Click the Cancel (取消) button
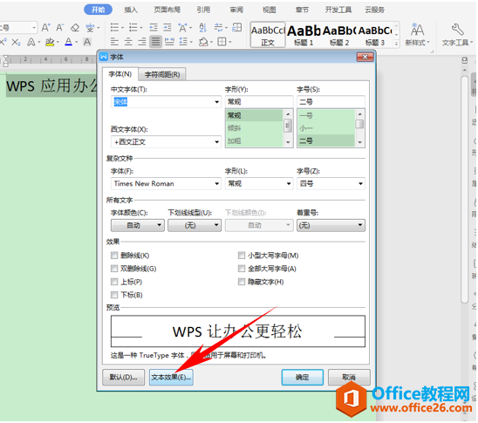Image resolution: width=478 pixels, height=423 pixels. click(x=349, y=378)
